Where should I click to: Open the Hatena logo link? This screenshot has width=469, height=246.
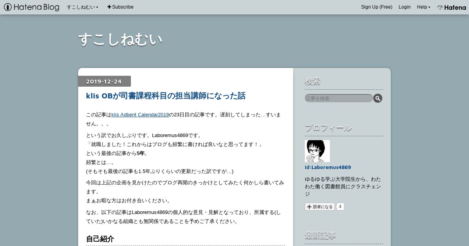(451, 7)
